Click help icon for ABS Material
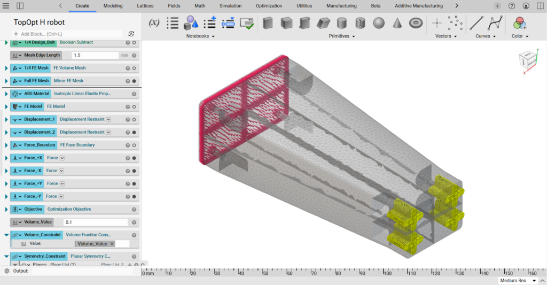 [128, 94]
